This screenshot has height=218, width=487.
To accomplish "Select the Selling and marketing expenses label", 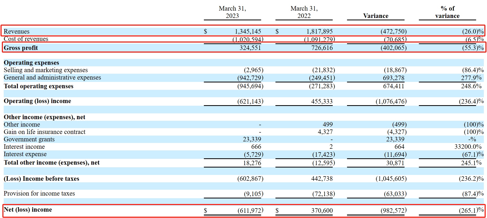I will coord(46,70).
